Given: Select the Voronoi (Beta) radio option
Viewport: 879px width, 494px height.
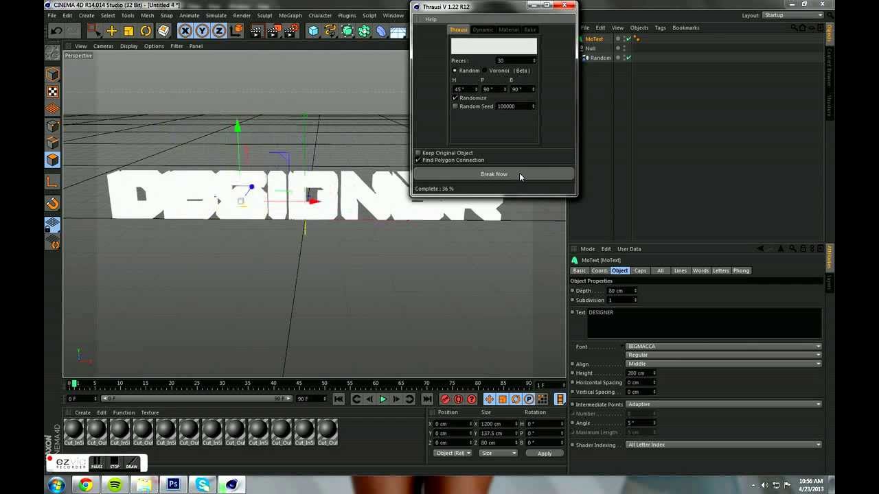Looking at the screenshot, I should click(484, 71).
